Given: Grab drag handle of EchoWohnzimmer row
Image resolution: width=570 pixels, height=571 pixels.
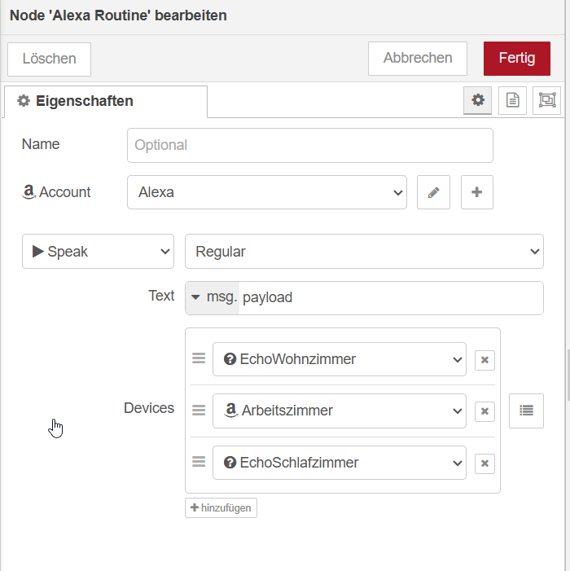Looking at the screenshot, I should point(199,358).
